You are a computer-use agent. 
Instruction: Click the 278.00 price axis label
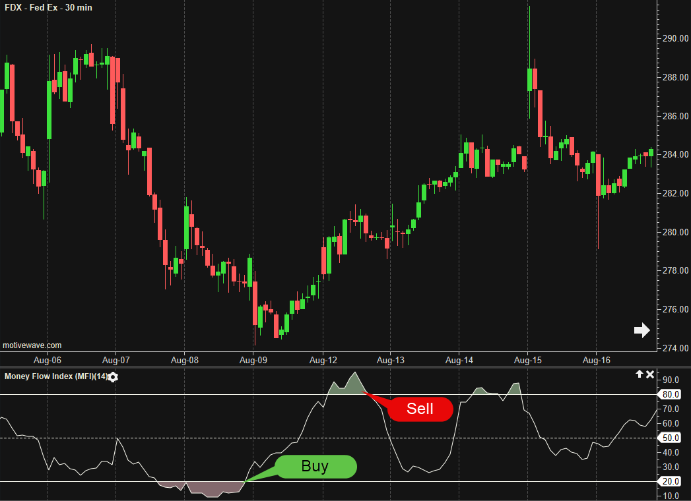point(675,270)
